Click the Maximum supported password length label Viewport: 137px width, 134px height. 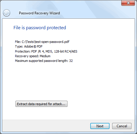point(41,61)
